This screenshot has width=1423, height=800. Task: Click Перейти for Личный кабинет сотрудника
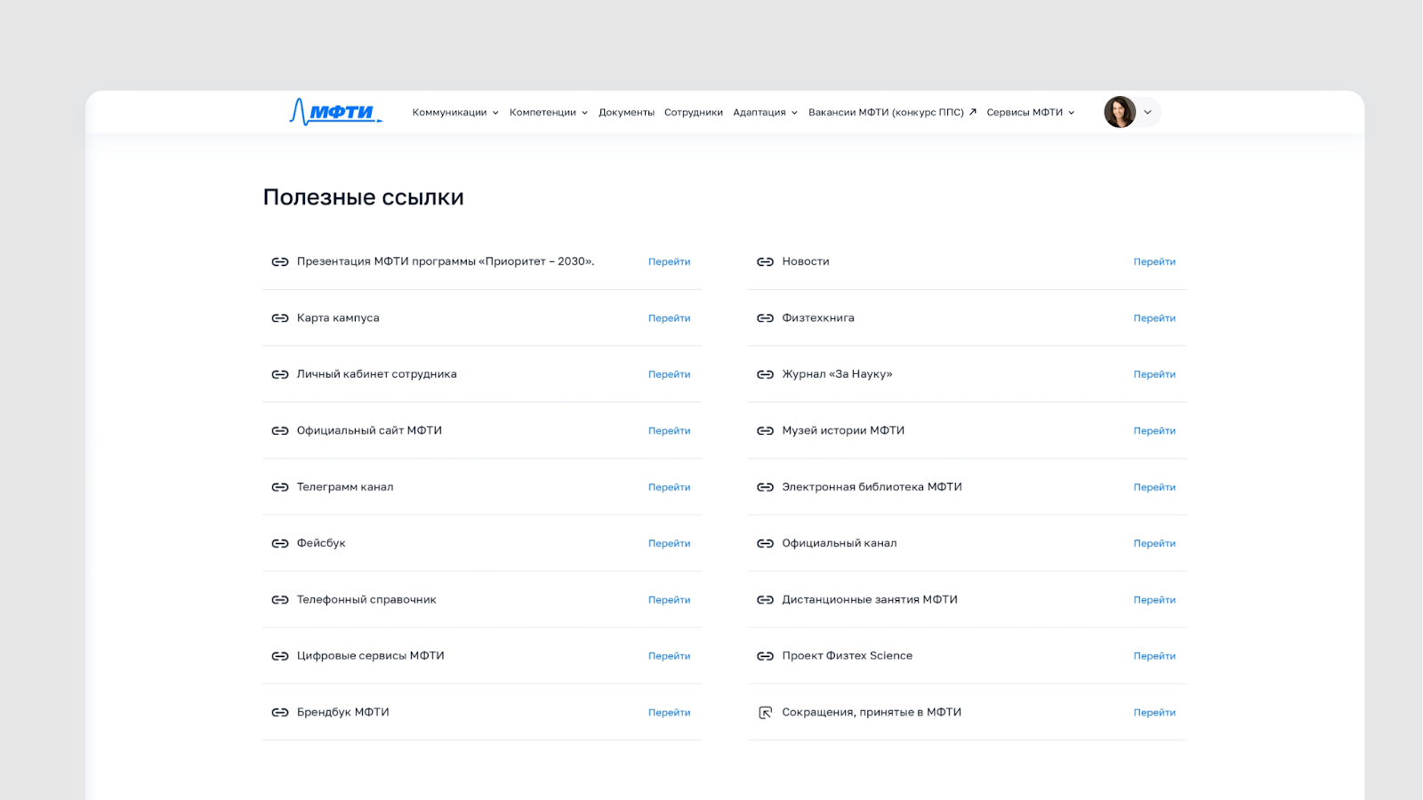[x=669, y=374]
